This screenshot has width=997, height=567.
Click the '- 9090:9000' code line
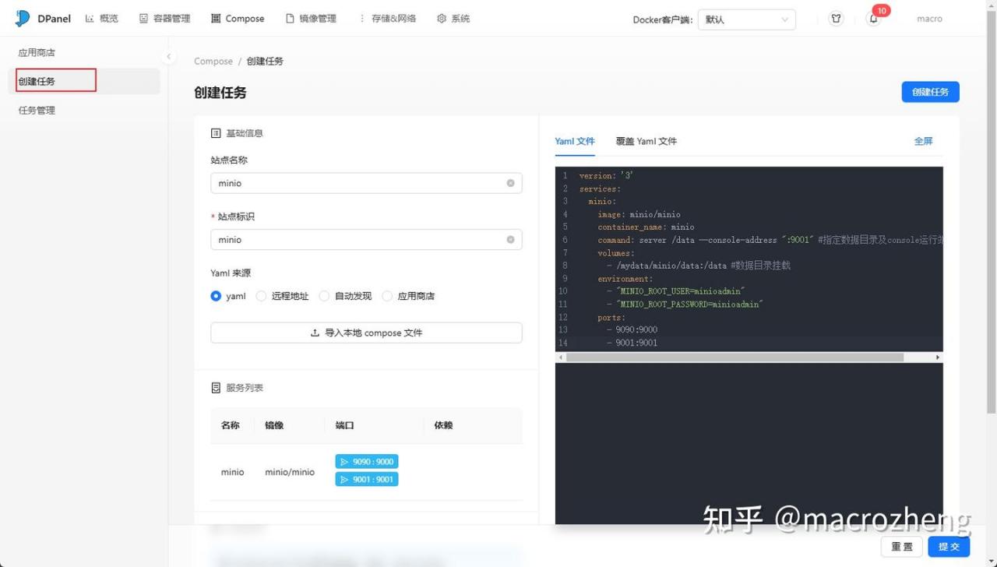pos(632,330)
